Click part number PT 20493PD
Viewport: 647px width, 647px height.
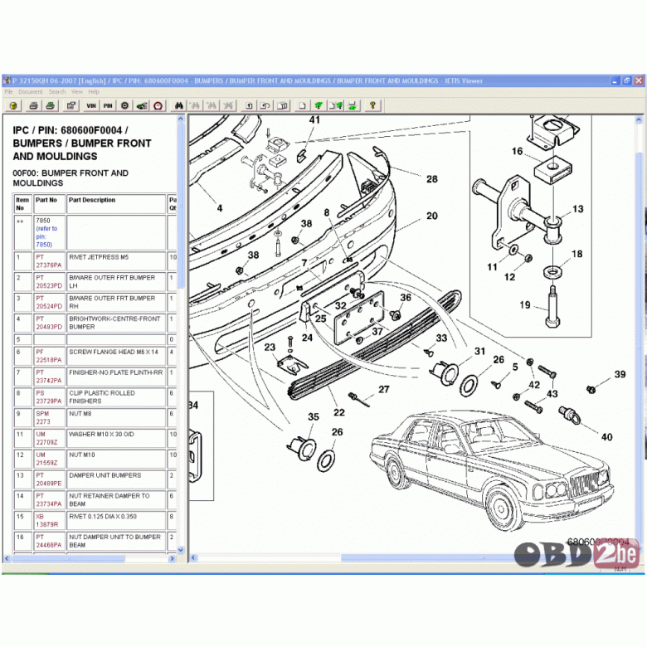tap(49, 323)
